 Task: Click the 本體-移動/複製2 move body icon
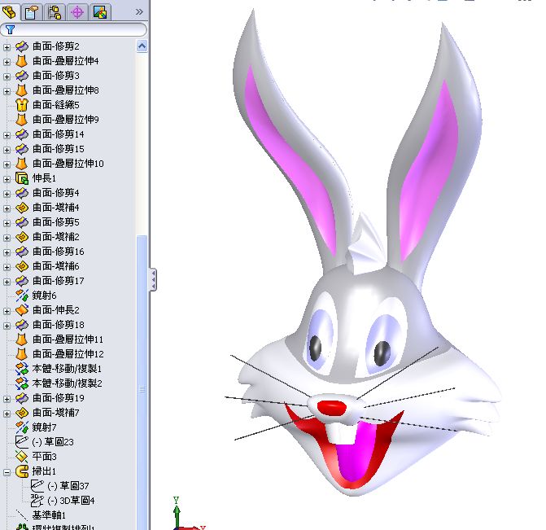(x=22, y=383)
